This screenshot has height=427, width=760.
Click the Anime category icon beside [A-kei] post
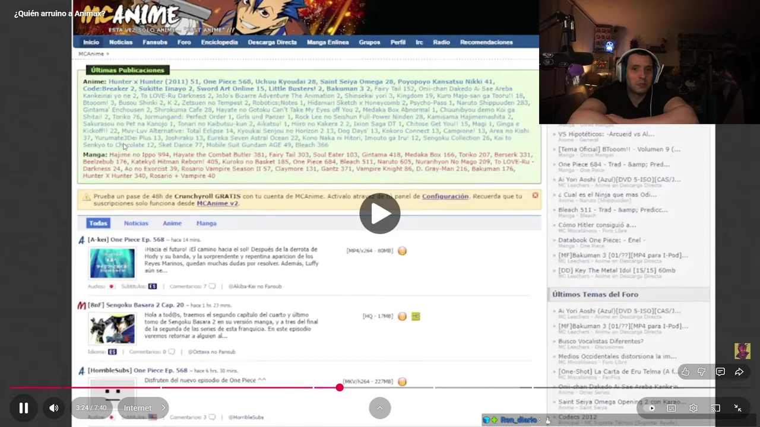(81, 240)
